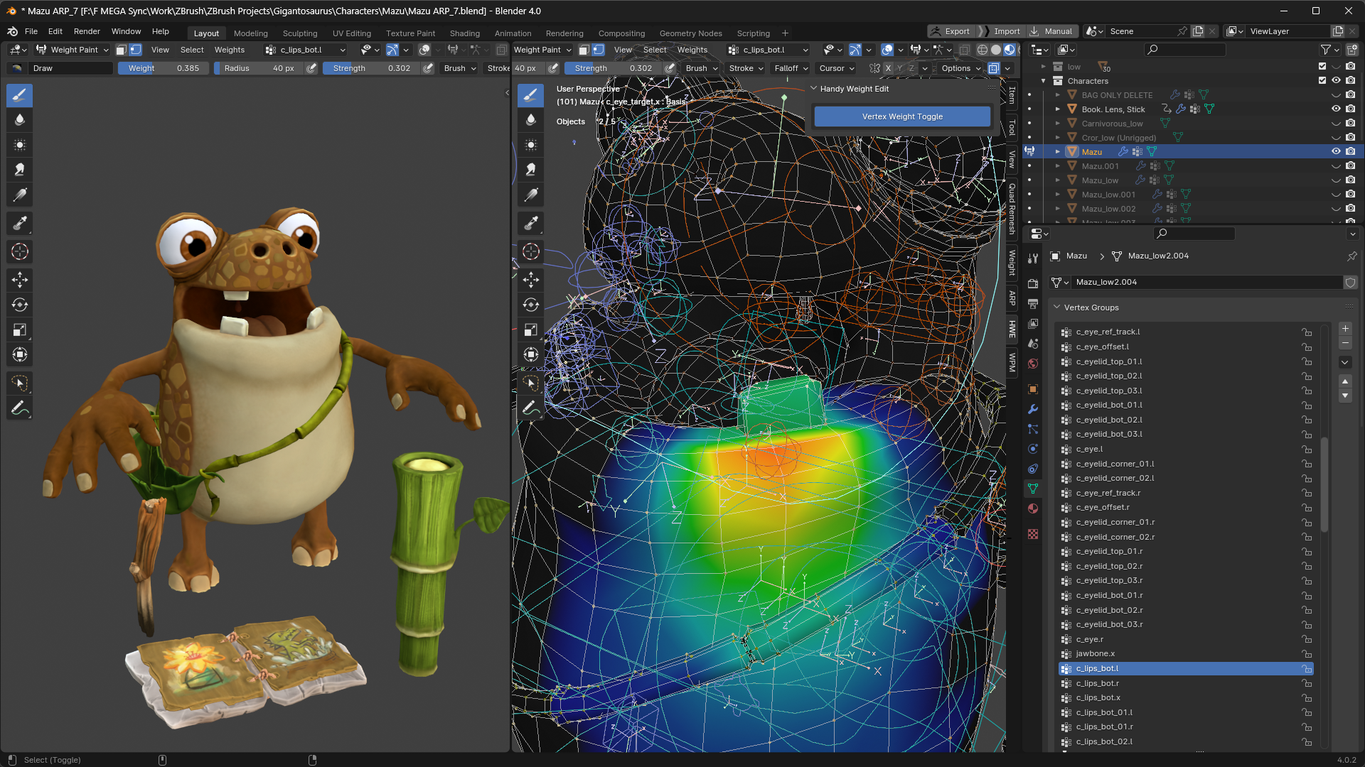Add a workspace with the plus tab button
Image resolution: width=1365 pixels, height=767 pixels.
tap(785, 33)
